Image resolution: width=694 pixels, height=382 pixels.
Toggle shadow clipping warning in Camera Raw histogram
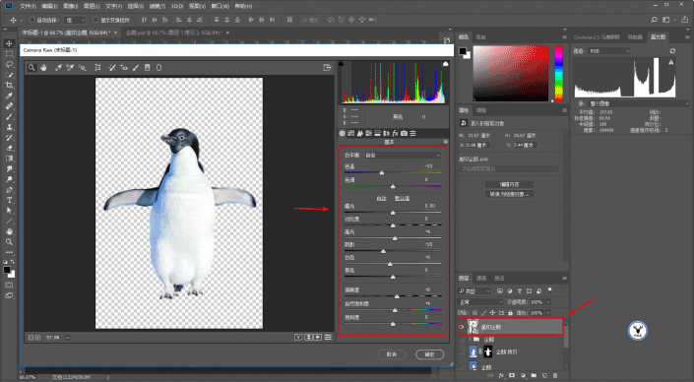click(341, 64)
